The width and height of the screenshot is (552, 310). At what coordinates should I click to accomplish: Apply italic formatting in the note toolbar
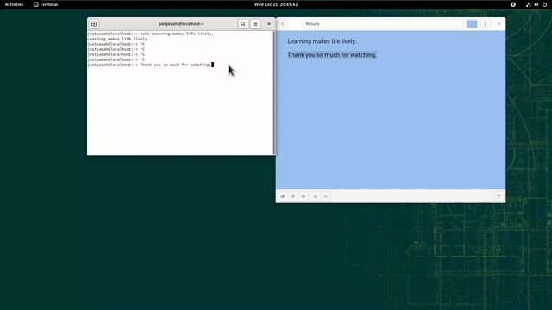tap(293, 196)
